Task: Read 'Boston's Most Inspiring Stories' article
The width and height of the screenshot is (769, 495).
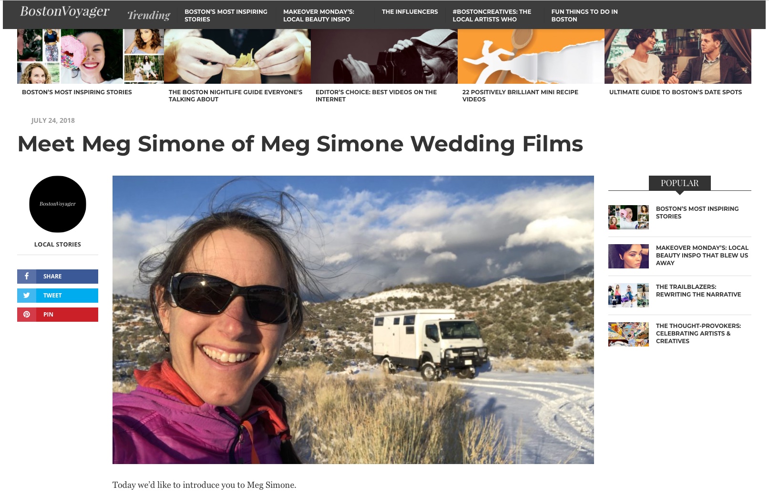Action: tap(77, 92)
